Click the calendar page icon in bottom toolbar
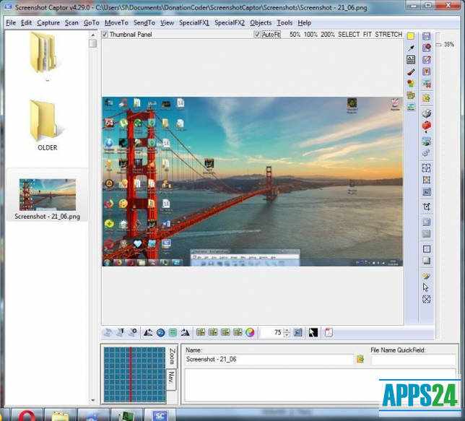Image resolution: width=465 pixels, height=421 pixels. tap(329, 333)
